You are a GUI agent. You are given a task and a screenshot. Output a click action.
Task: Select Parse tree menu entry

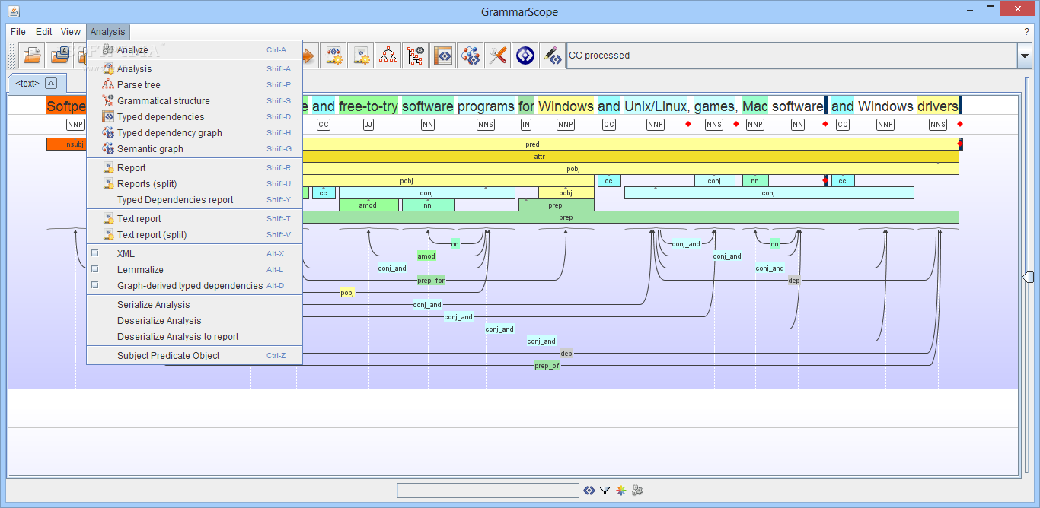click(194, 85)
